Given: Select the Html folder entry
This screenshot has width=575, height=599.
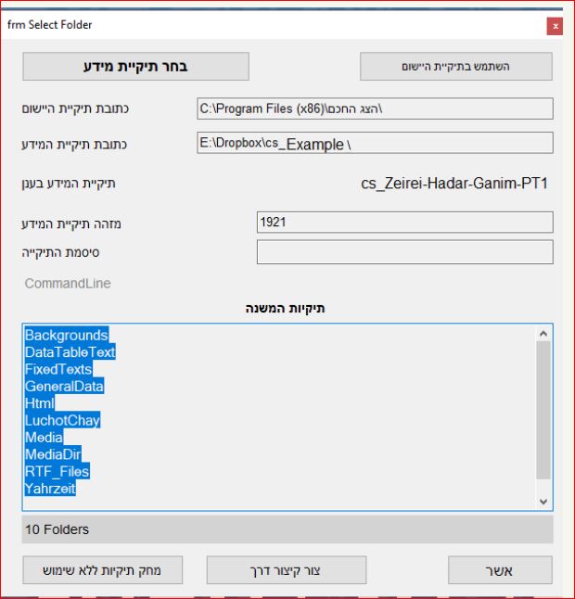Looking at the screenshot, I should [x=40, y=403].
